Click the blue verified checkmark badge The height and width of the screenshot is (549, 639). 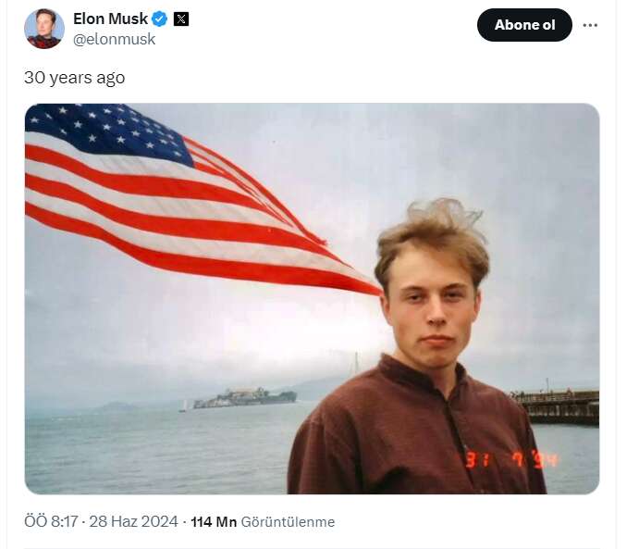(159, 19)
